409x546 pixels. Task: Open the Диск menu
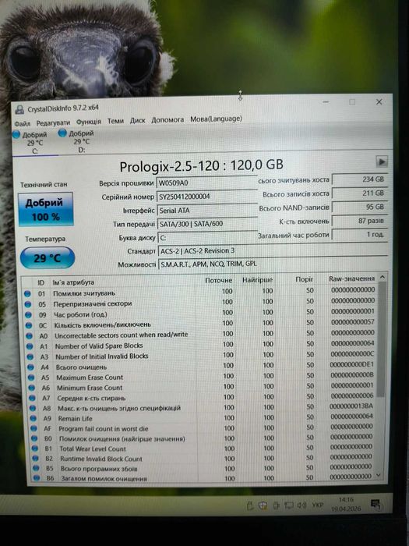[137, 120]
